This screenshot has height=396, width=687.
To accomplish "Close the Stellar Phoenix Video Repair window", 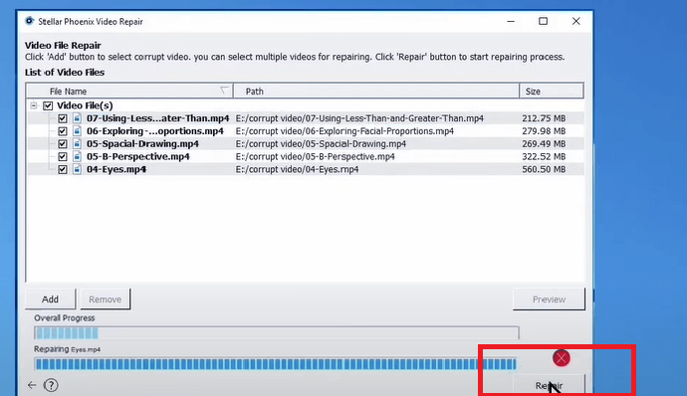I will pyautogui.click(x=576, y=21).
